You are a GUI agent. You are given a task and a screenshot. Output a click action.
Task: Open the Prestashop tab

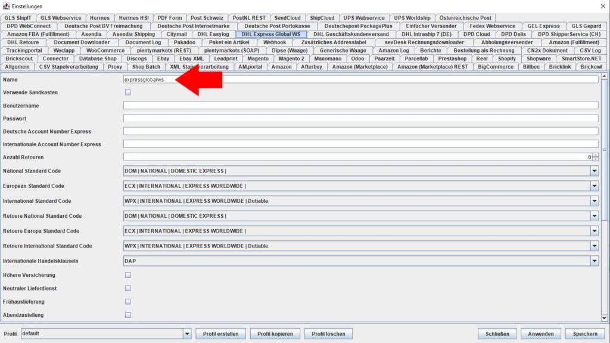(x=452, y=59)
